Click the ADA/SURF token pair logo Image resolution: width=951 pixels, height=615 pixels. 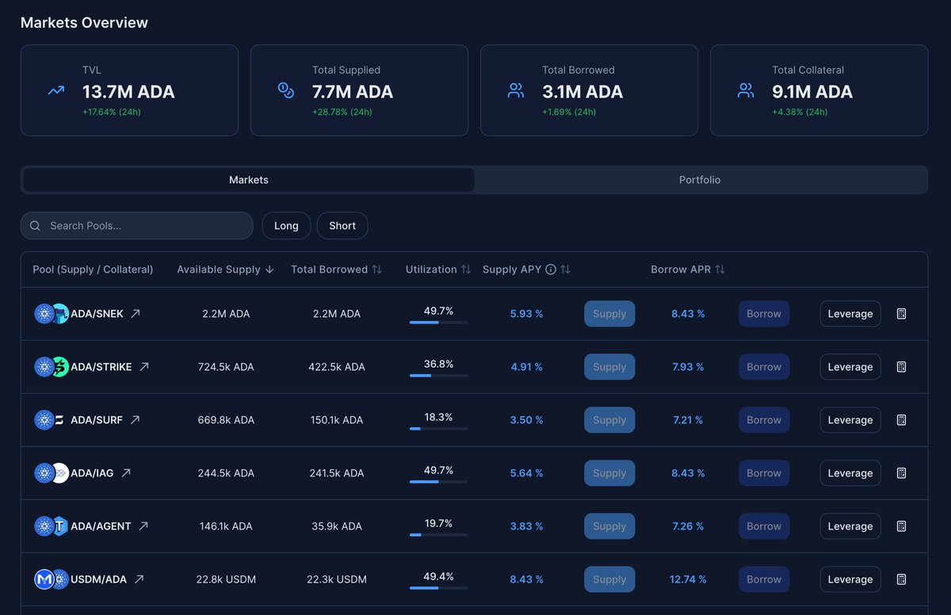[x=52, y=420]
